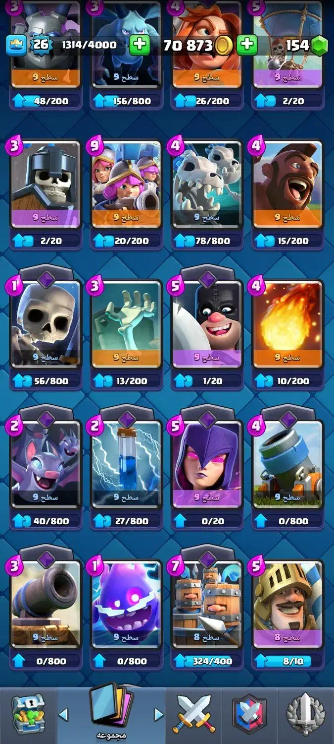Select the Skeleton Dragons card
This screenshot has width=334, height=744.
click(x=207, y=185)
